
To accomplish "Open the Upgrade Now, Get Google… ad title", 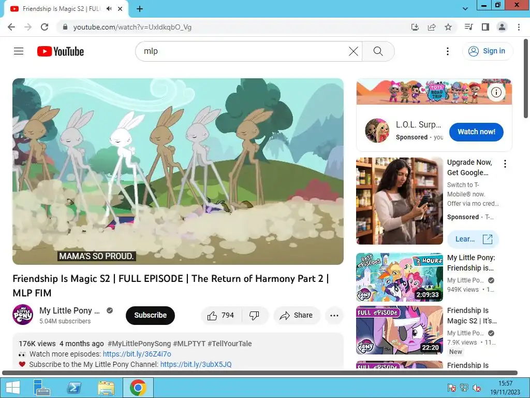I will 469,167.
